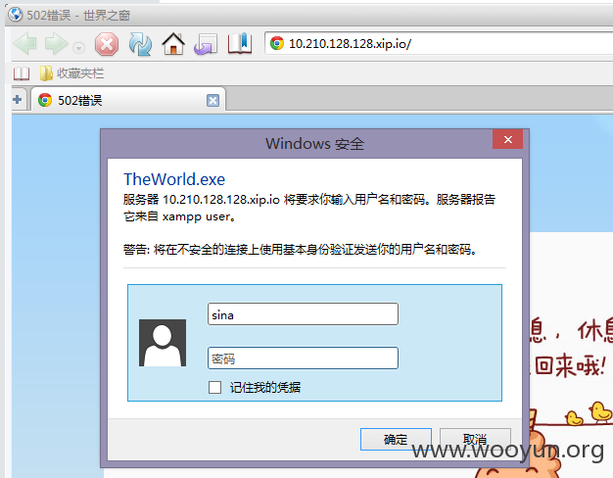Click the TheWorld.exe heading text
Screen dimensions: 613x478
[x=174, y=179]
